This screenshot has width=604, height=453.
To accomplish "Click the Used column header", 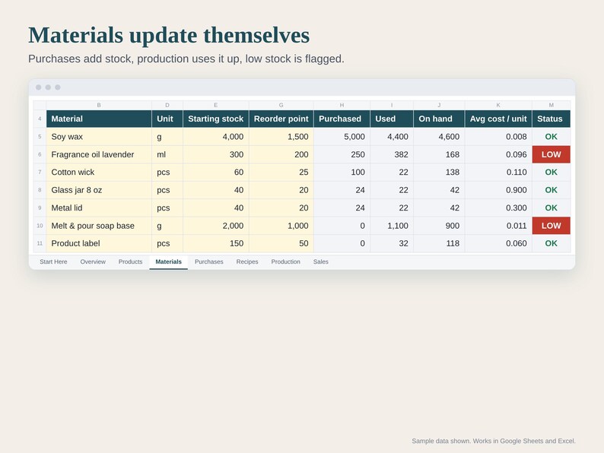I will (392, 119).
